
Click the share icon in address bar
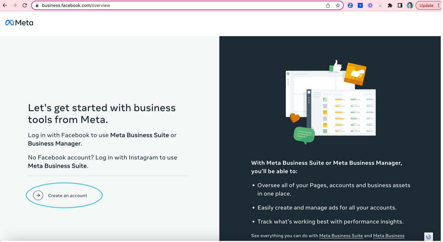328,5
